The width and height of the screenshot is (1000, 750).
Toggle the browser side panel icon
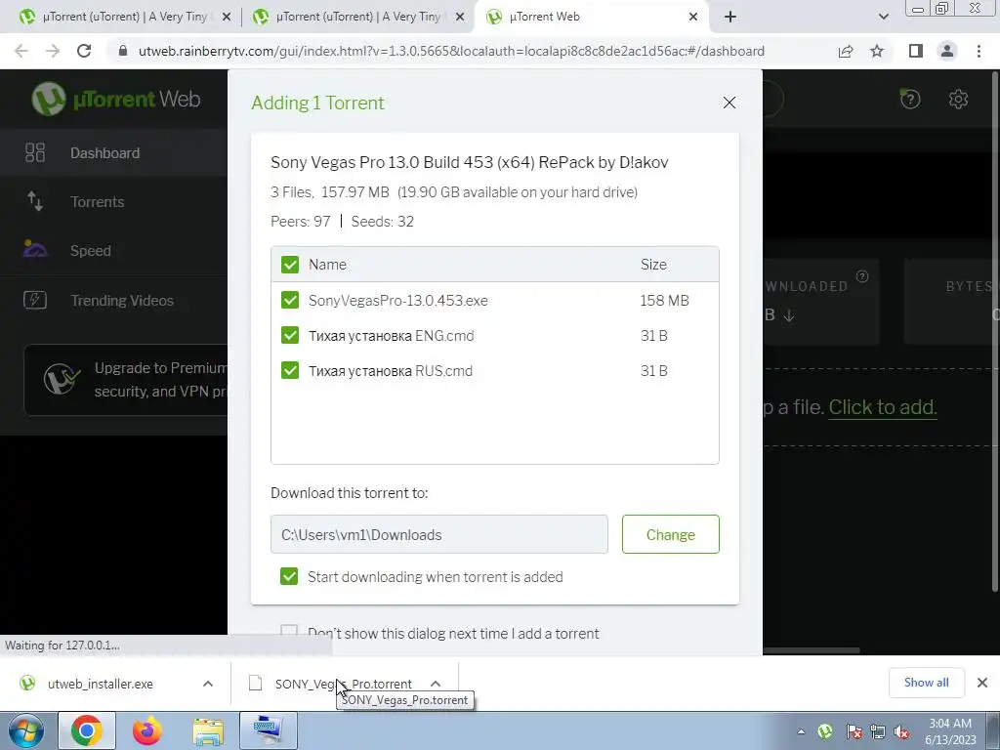pos(916,51)
